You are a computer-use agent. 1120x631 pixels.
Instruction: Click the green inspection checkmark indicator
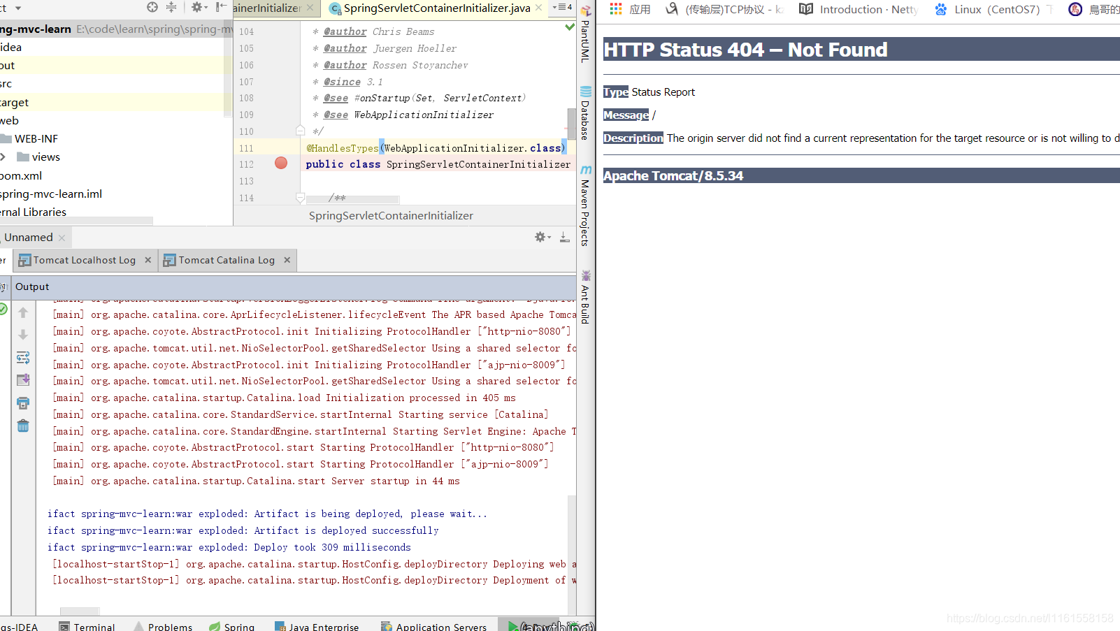[x=570, y=27]
